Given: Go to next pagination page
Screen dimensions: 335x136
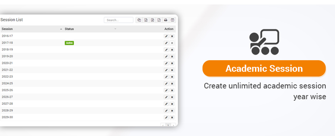Looking at the screenshot, I should point(173,125).
